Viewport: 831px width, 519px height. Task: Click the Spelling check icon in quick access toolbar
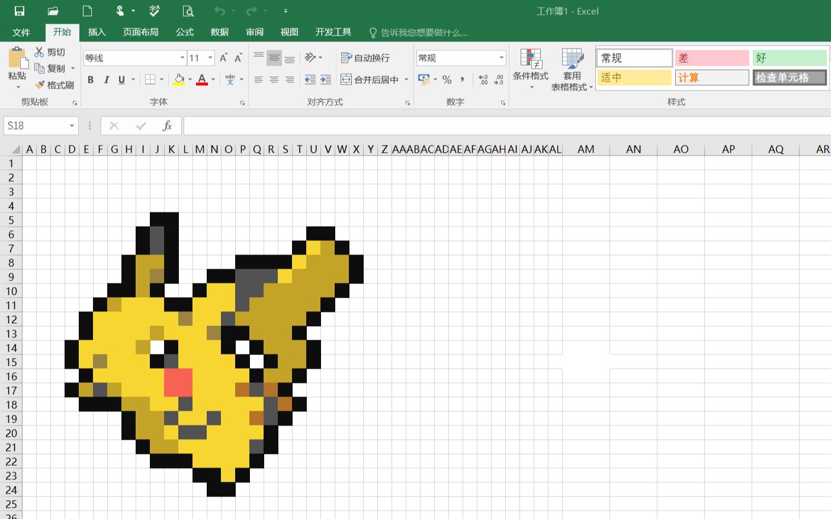[155, 11]
